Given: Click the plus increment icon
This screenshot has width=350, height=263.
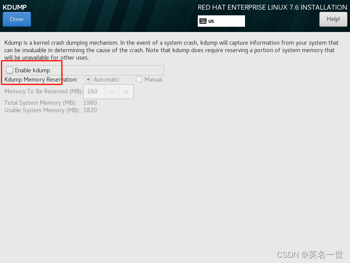Looking at the screenshot, I should [126, 92].
